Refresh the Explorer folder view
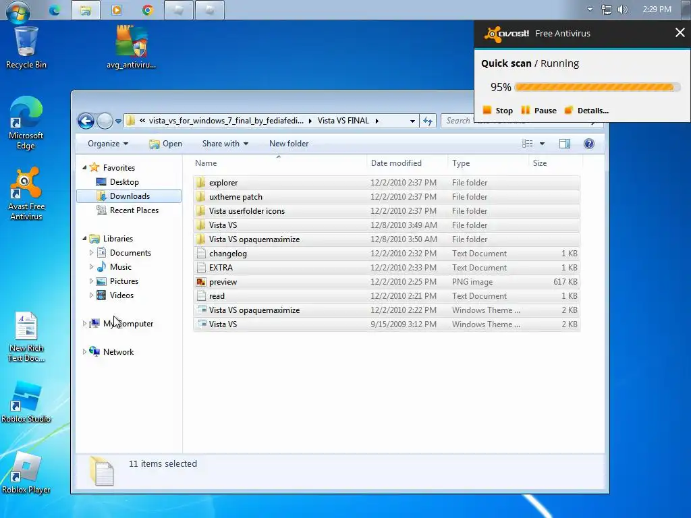This screenshot has width=691, height=518. click(x=427, y=121)
